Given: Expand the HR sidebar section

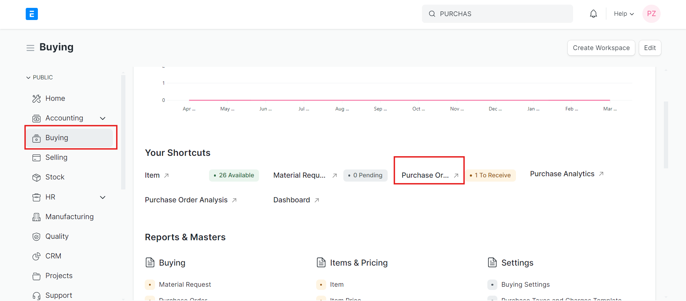Looking at the screenshot, I should [103, 197].
